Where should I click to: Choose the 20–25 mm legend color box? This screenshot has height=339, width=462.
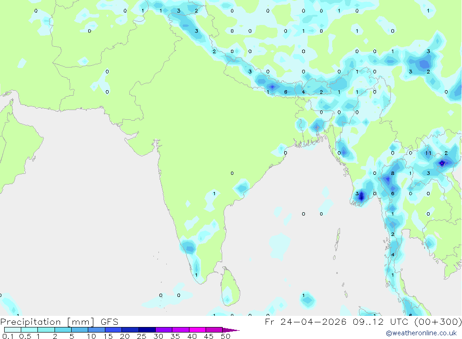coord(130,330)
